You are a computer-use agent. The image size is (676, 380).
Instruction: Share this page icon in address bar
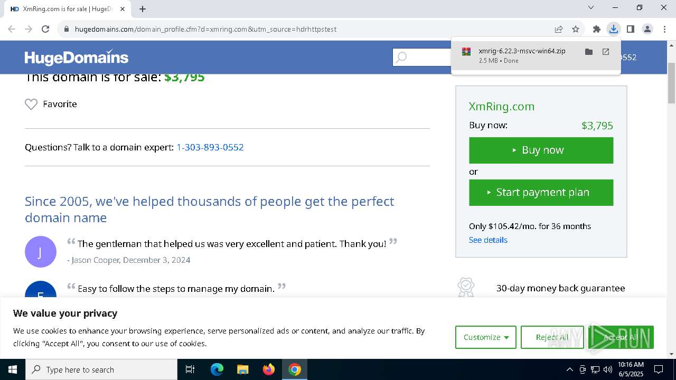point(559,29)
